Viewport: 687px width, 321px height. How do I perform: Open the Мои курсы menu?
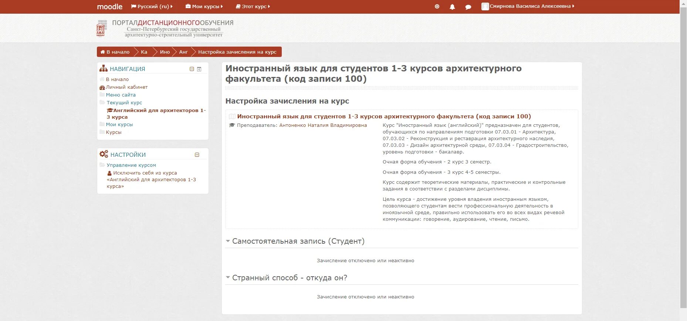204,6
